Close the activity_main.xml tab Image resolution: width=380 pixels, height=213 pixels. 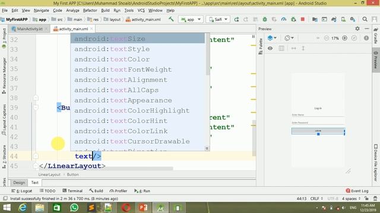pyautogui.click(x=91, y=29)
